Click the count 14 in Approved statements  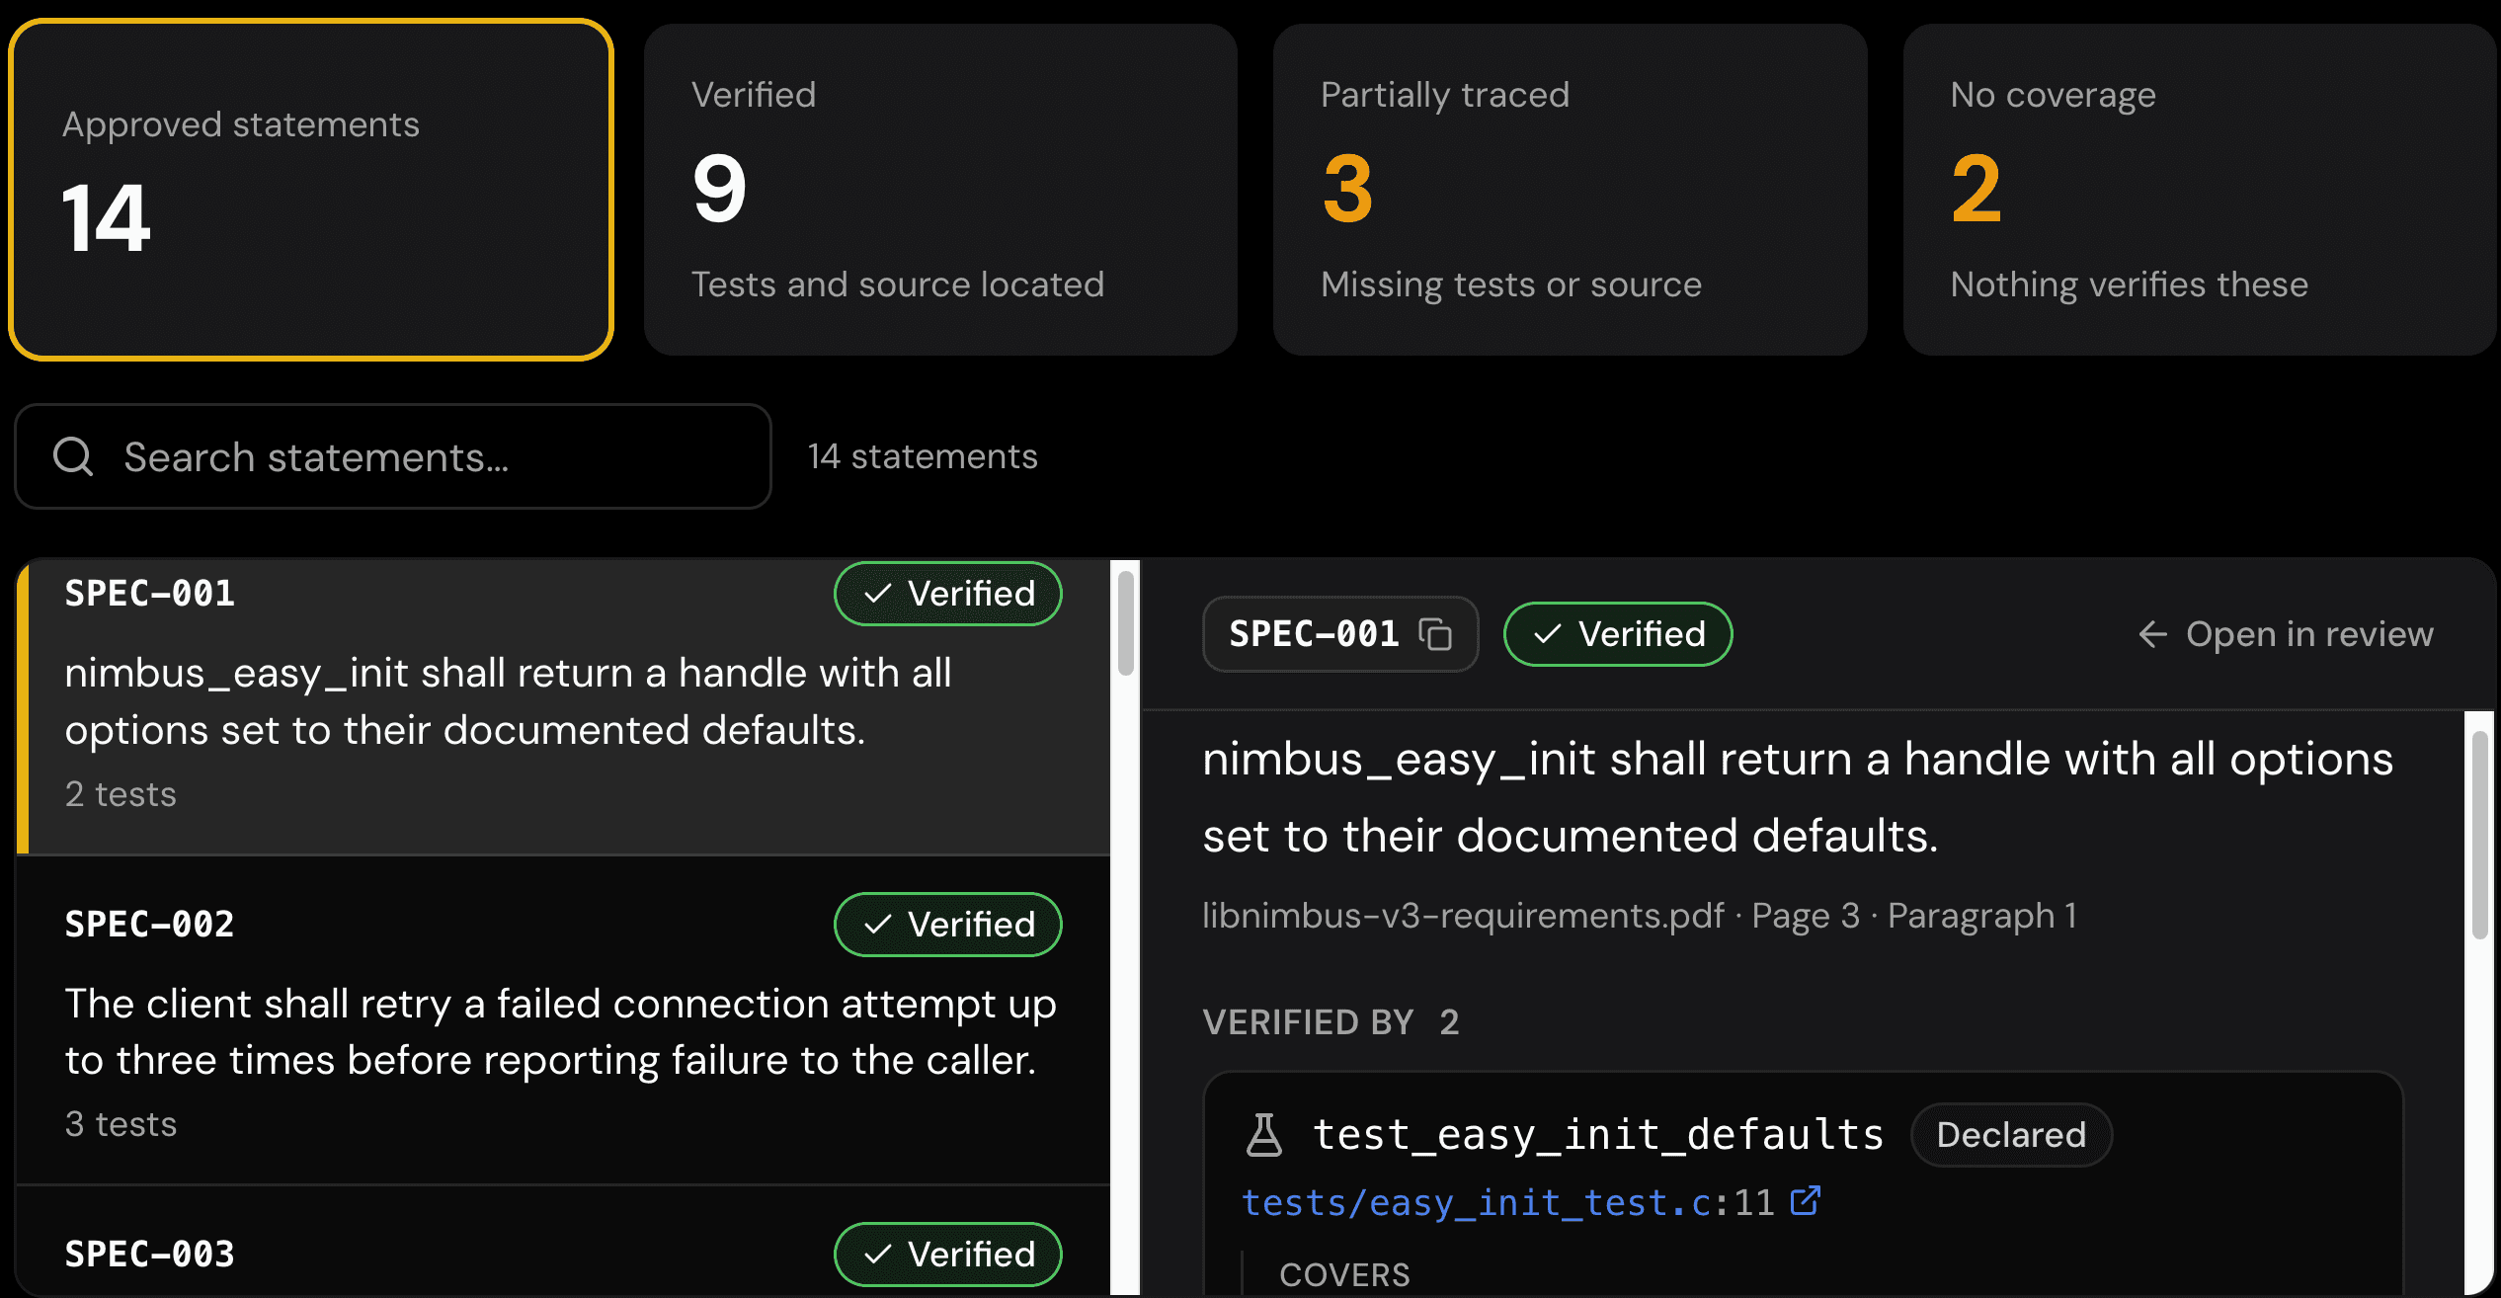pos(106,218)
